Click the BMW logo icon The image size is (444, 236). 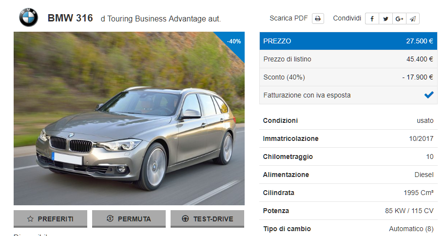coord(28,17)
